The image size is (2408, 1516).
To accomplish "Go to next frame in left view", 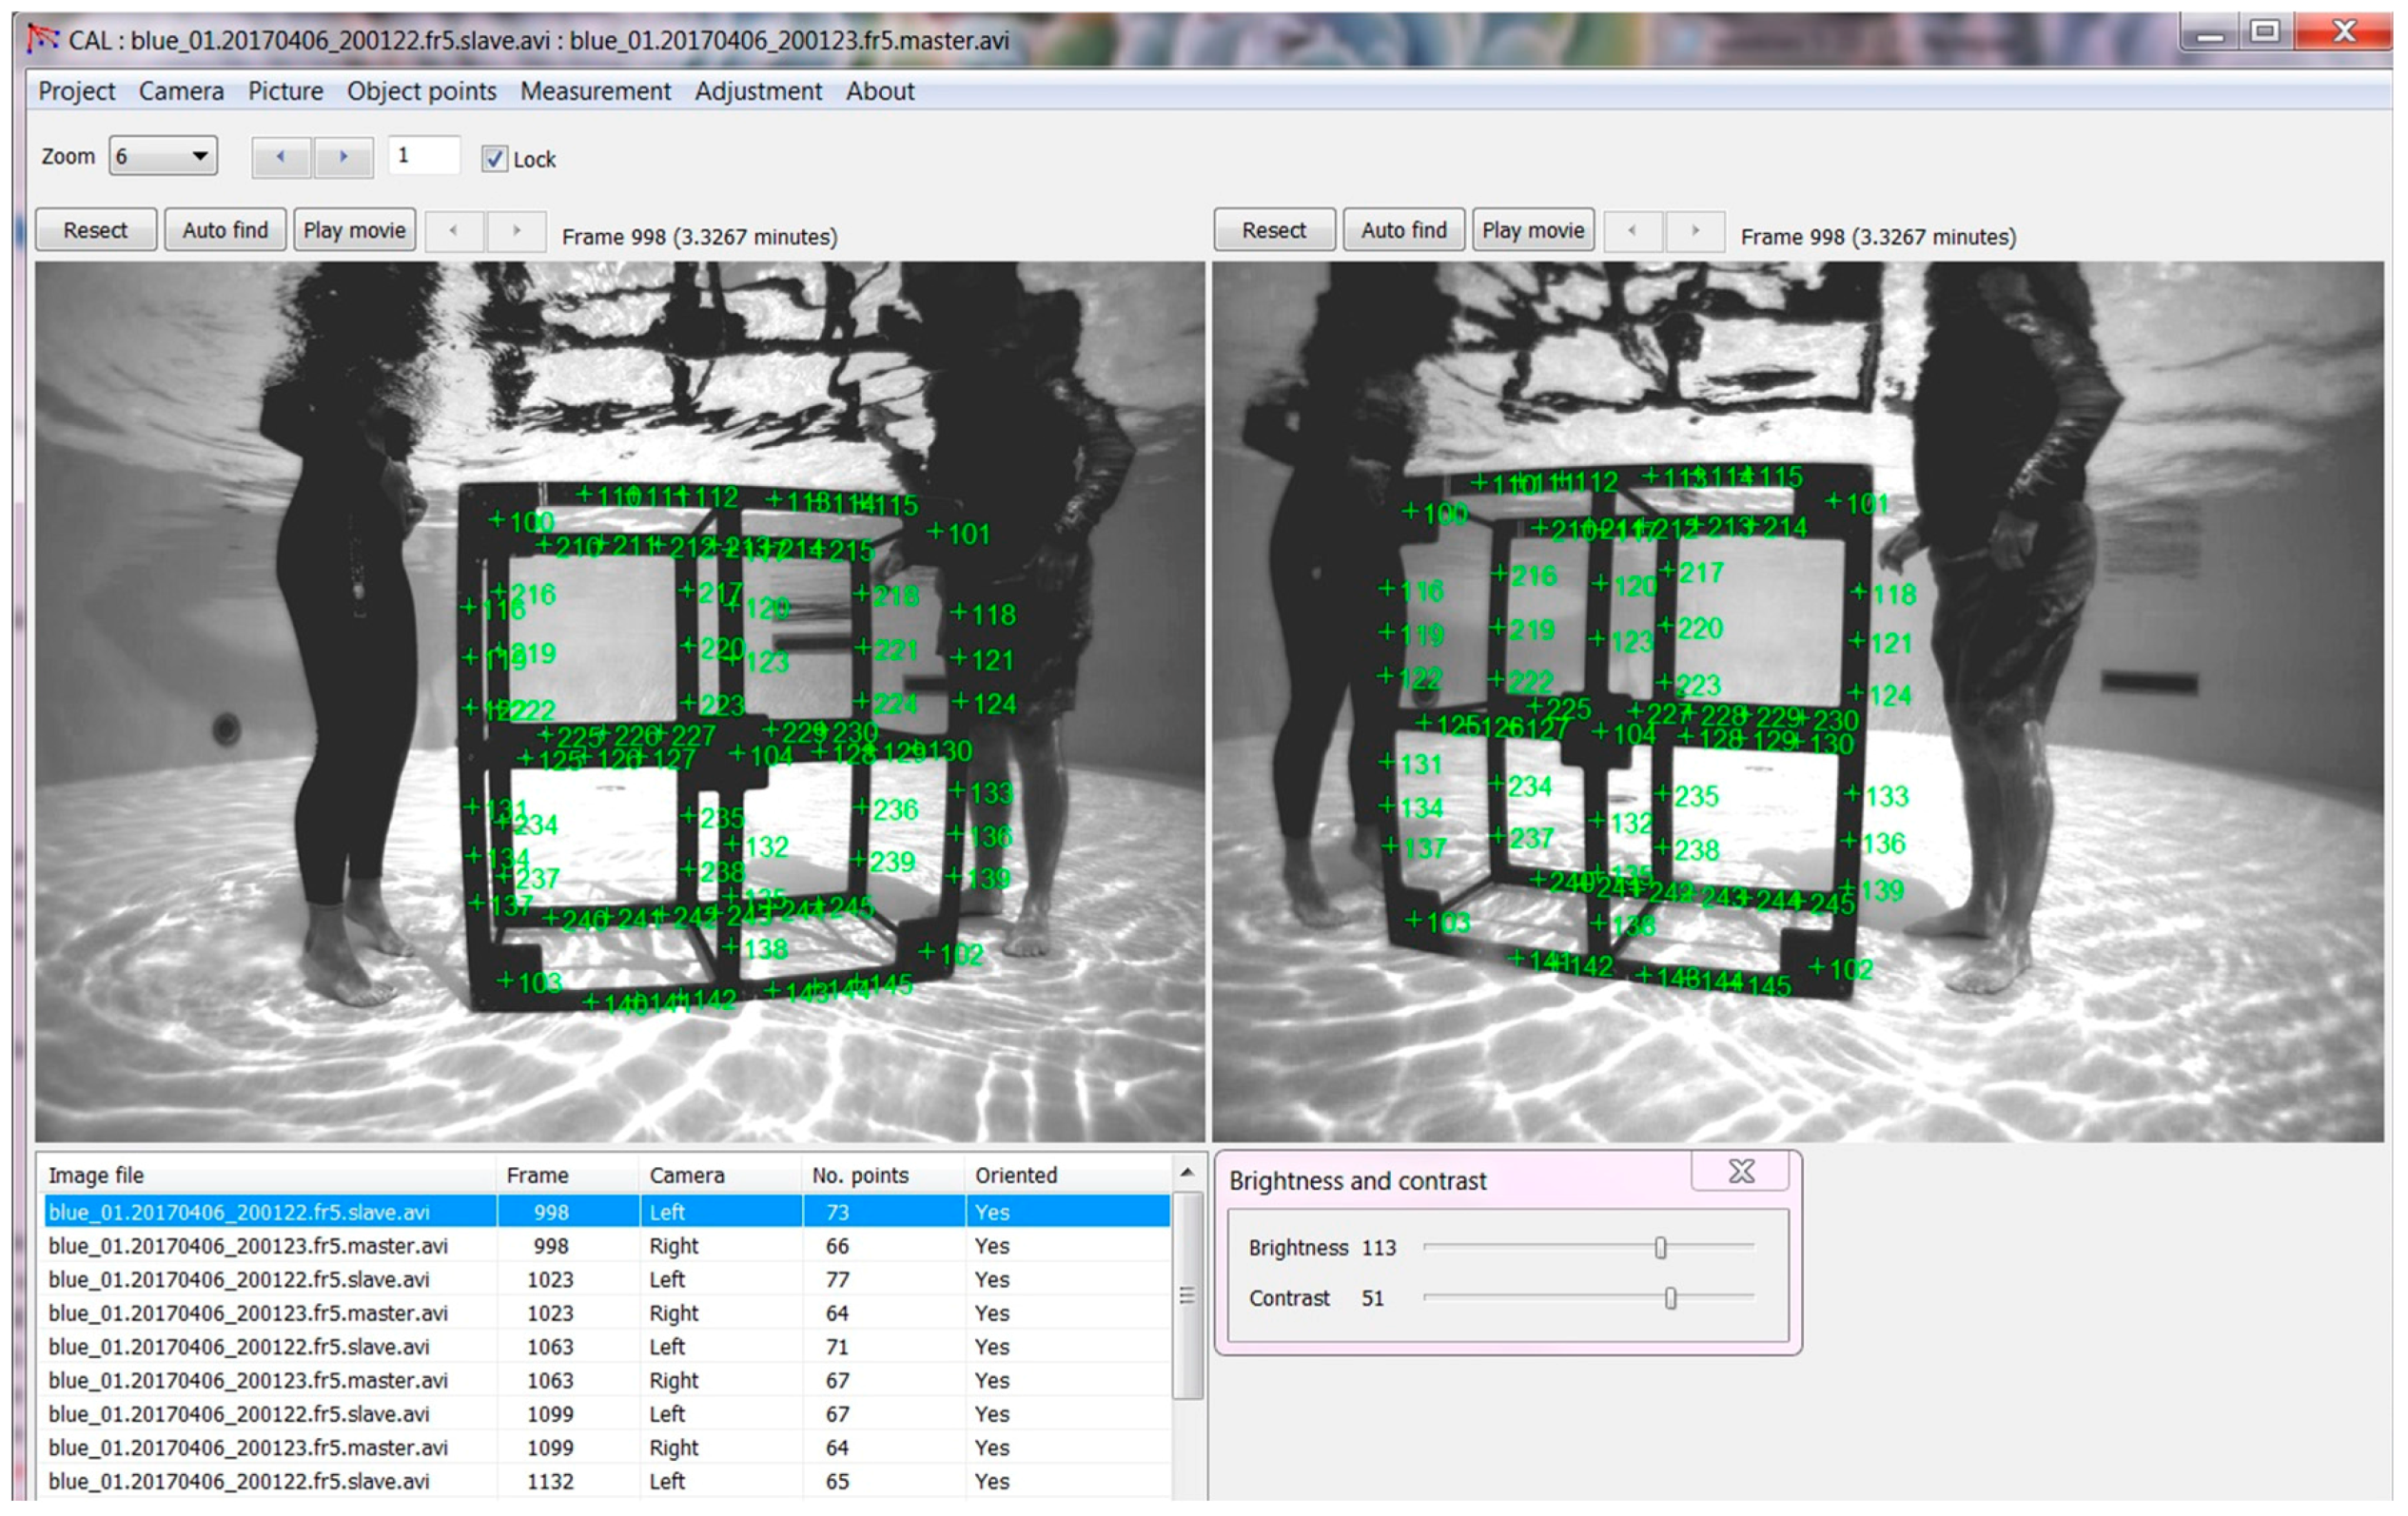I will (516, 231).
